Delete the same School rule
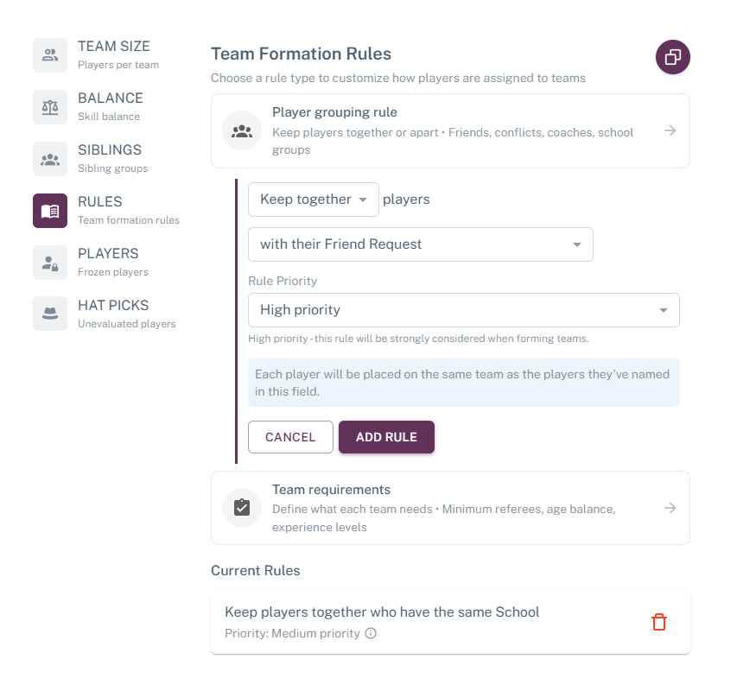This screenshot has width=737, height=691. coord(659,622)
